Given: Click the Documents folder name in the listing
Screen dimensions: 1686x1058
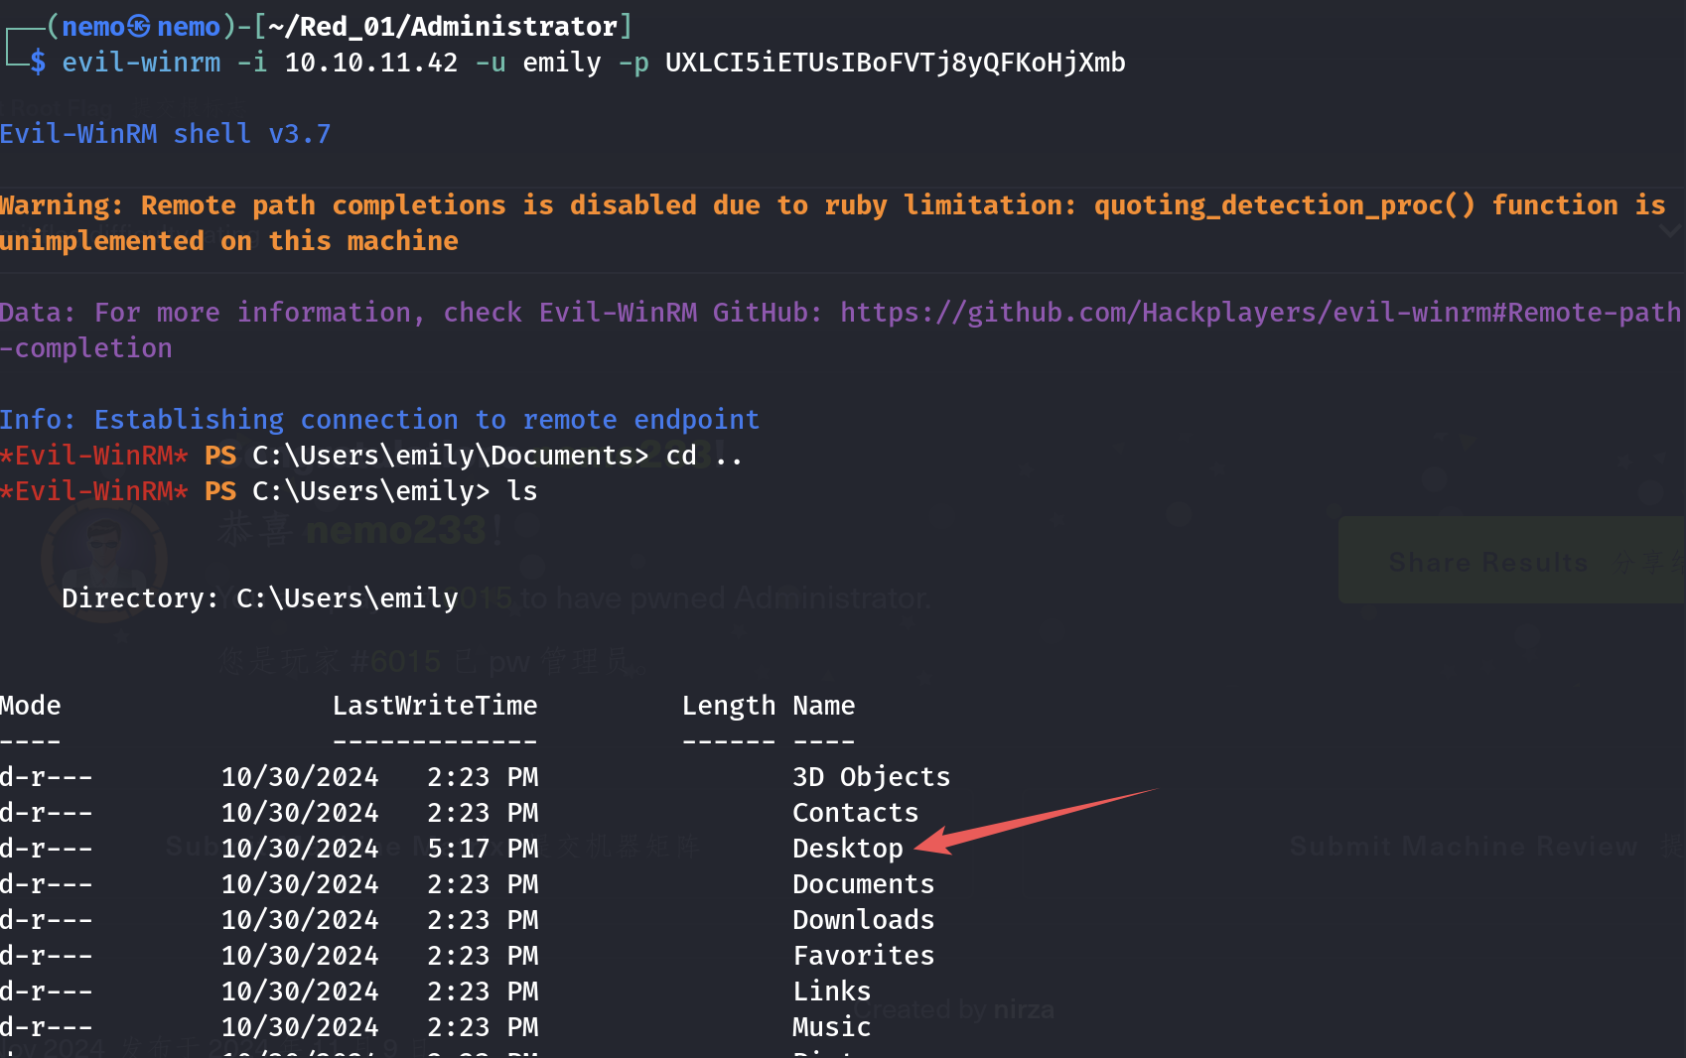Looking at the screenshot, I should (863, 884).
